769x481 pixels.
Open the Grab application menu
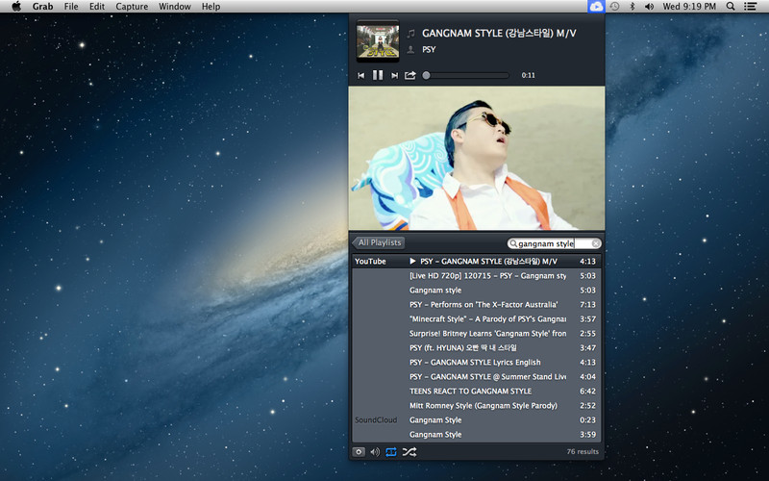pos(42,7)
